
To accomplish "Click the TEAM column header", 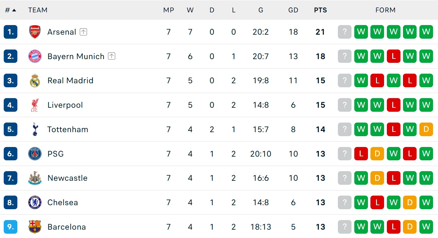I will tap(38, 10).
